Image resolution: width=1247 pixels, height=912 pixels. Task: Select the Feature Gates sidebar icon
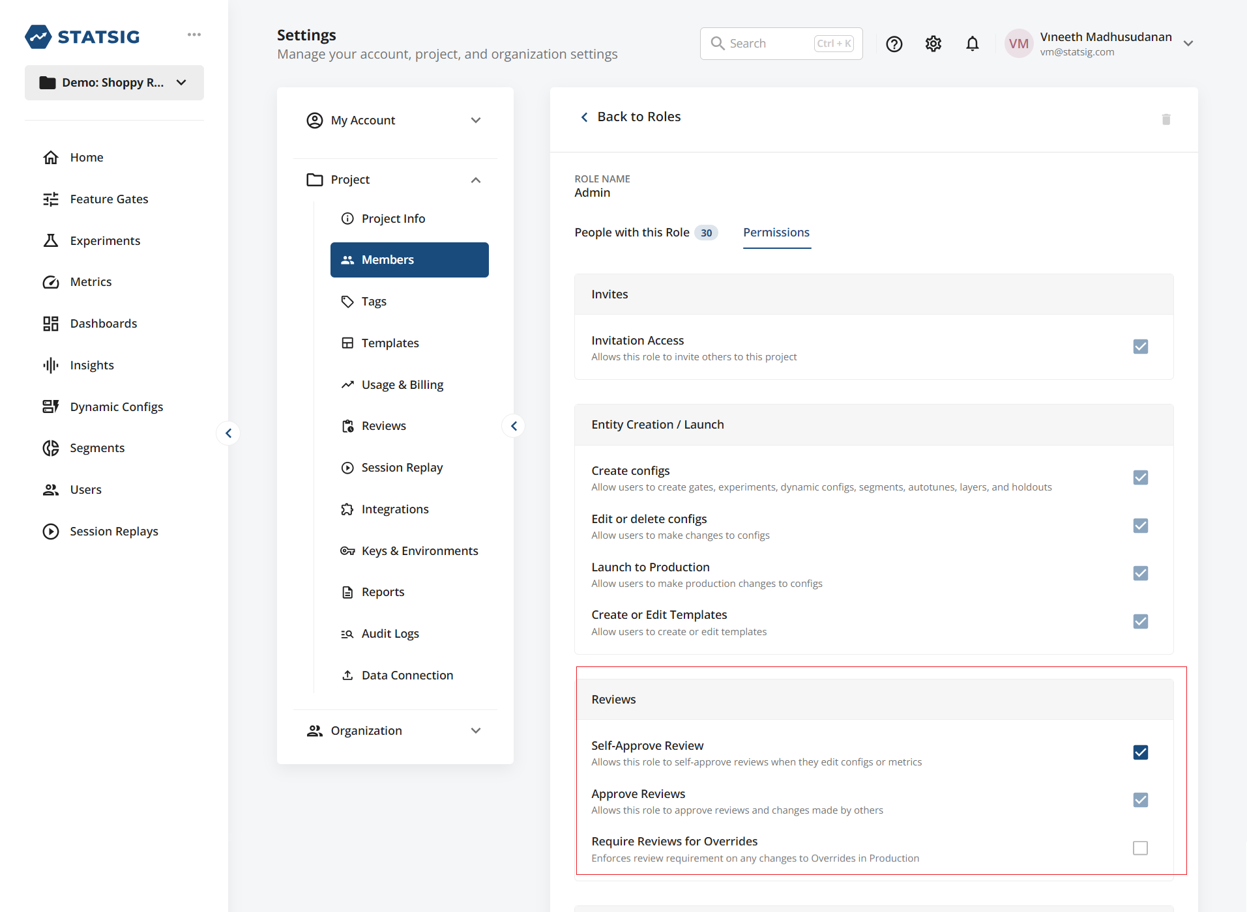(51, 199)
